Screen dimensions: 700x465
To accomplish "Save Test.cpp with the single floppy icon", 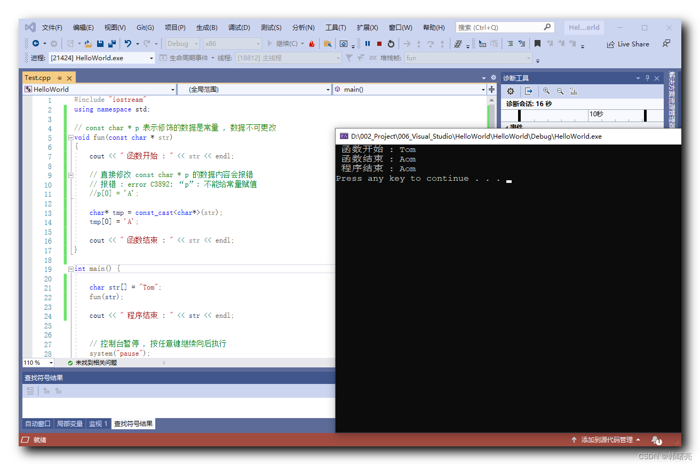I will pos(100,44).
